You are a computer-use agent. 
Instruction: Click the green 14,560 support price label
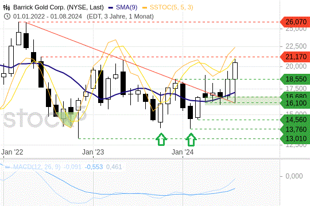pyautogui.click(x=295, y=120)
